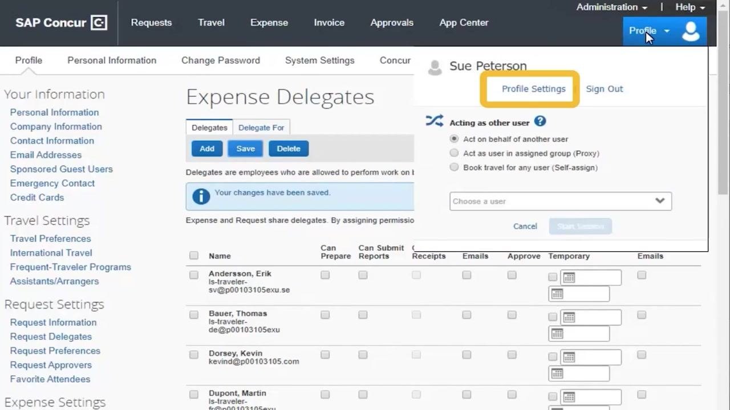The width and height of the screenshot is (730, 410).
Task: Open the Profile Settings link
Action: pos(534,89)
